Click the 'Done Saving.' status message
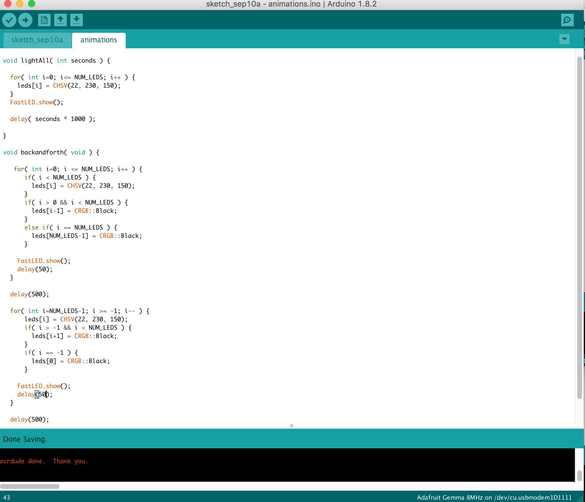The width and height of the screenshot is (585, 502). point(25,439)
